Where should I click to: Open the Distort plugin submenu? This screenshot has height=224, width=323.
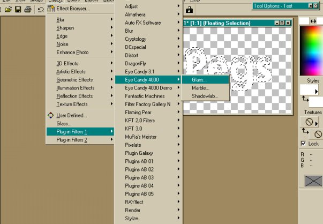[x=148, y=55]
